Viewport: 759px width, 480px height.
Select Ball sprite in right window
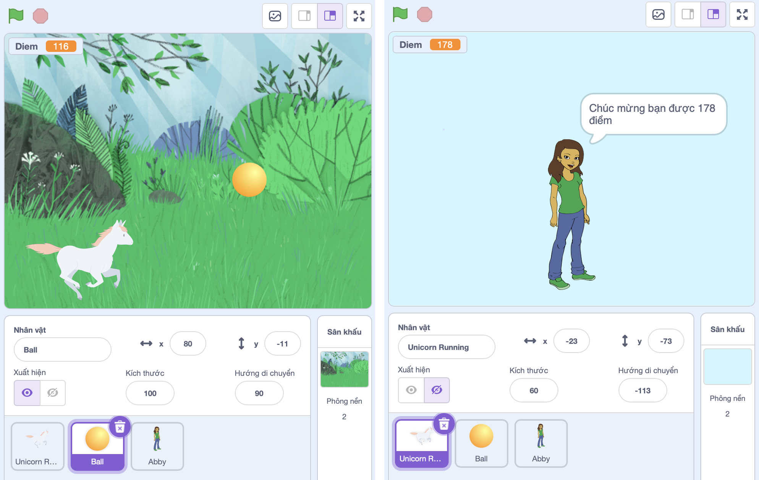(x=481, y=443)
